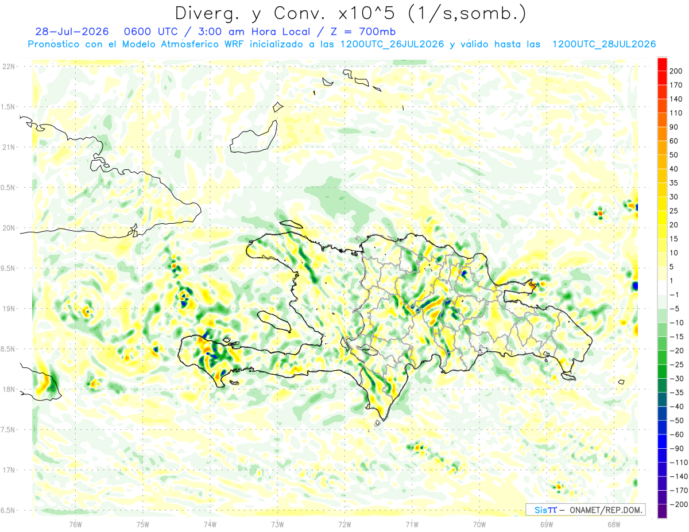This screenshot has width=689, height=532.
Task: Click the "72W" longitude label
Action: pyautogui.click(x=344, y=525)
